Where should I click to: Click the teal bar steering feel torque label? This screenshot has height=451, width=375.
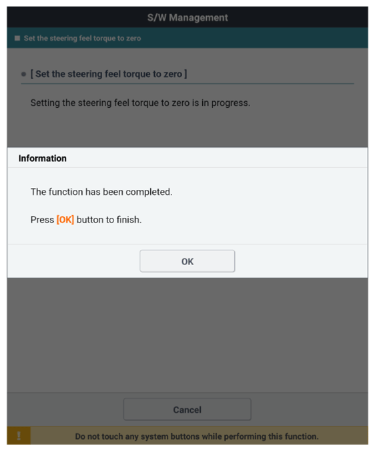point(82,38)
